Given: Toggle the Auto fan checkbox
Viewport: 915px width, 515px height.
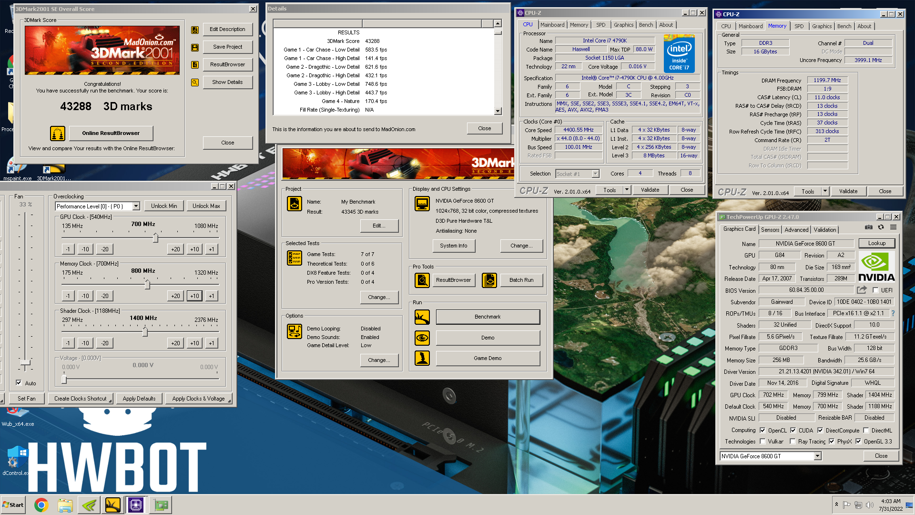Looking at the screenshot, I should point(19,383).
